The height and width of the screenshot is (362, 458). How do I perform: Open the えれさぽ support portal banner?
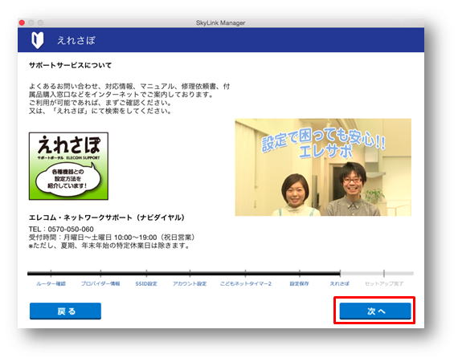68,166
